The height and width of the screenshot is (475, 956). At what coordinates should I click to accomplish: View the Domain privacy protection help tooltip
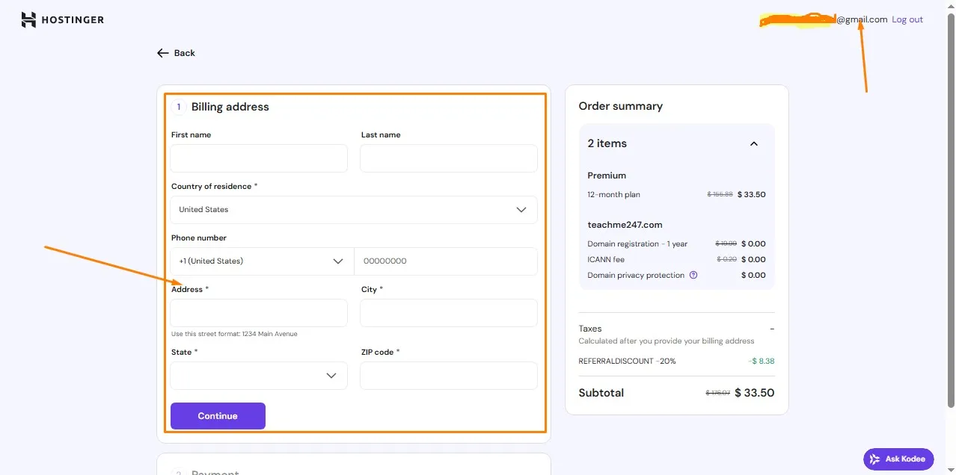pos(693,275)
